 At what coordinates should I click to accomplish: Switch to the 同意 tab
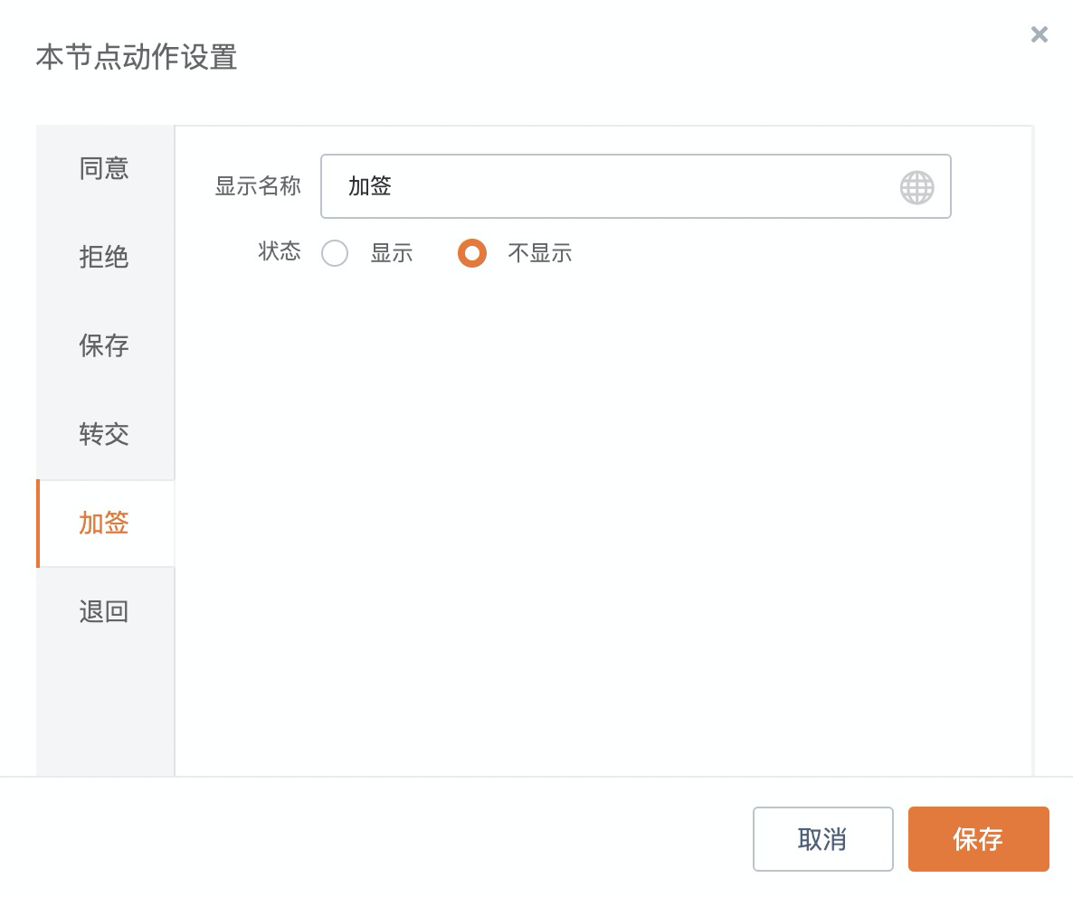104,168
